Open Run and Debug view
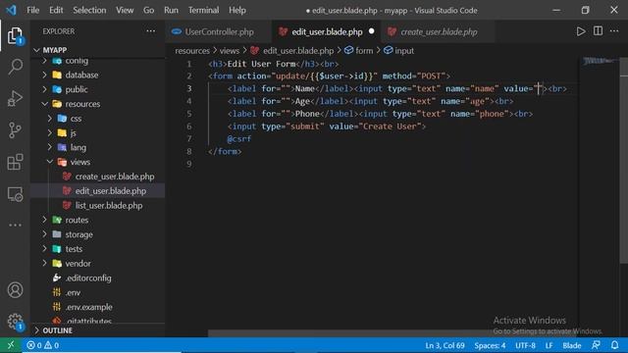Viewport: 628px width, 353px height. pos(16,98)
